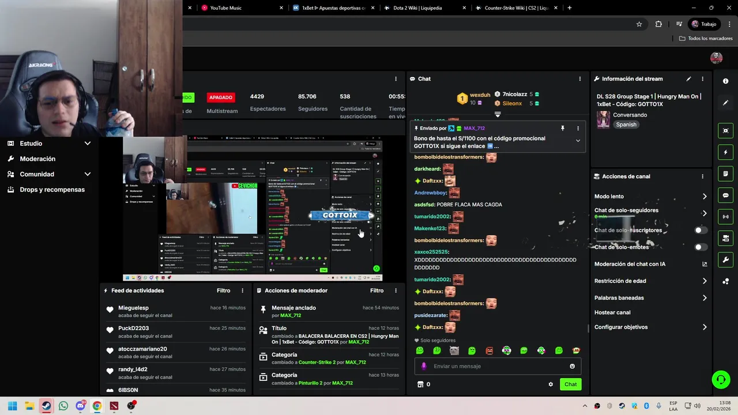Open Modo lento options arrow
738x415 pixels.
(705, 197)
